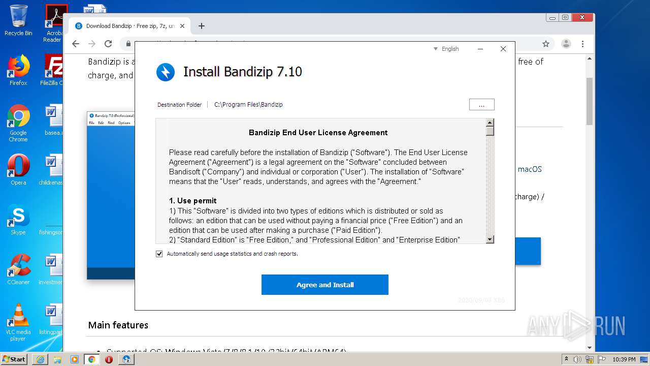Click the Destination Folder label

click(179, 105)
